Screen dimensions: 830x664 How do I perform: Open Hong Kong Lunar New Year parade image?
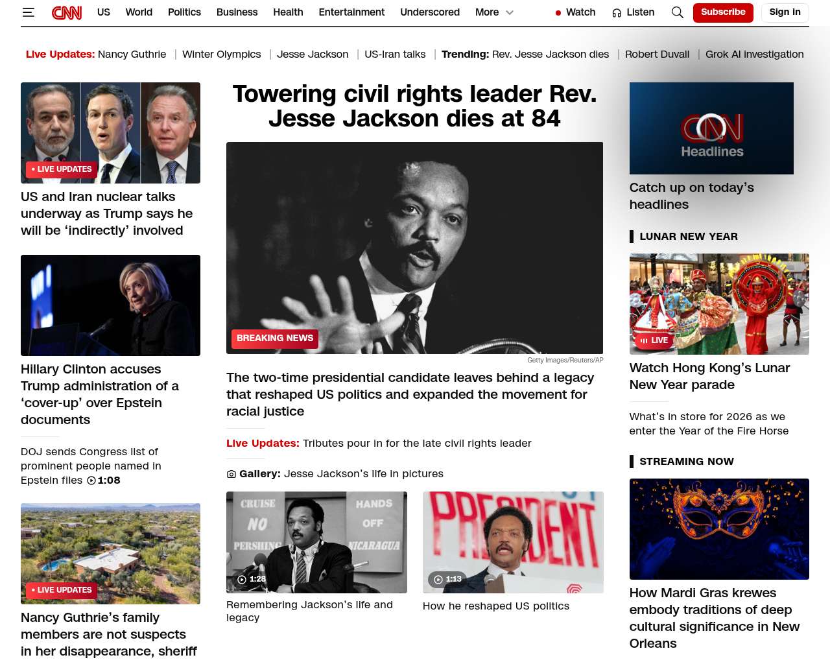click(718, 303)
